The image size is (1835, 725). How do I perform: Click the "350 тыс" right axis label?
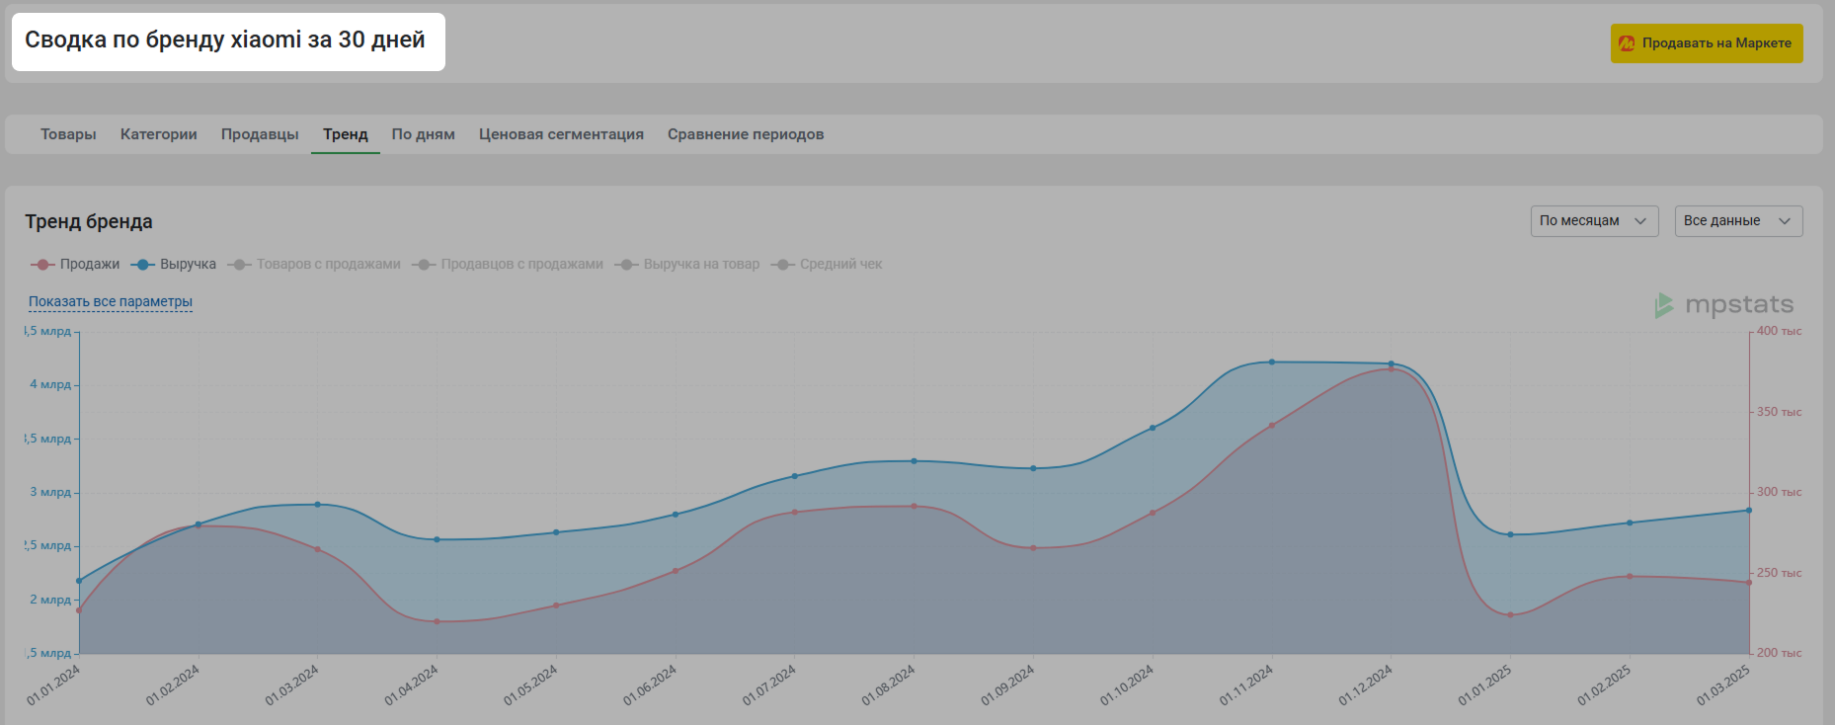[x=1779, y=412]
